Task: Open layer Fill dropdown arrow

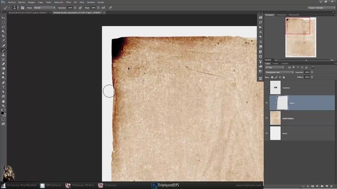Action: pos(312,77)
